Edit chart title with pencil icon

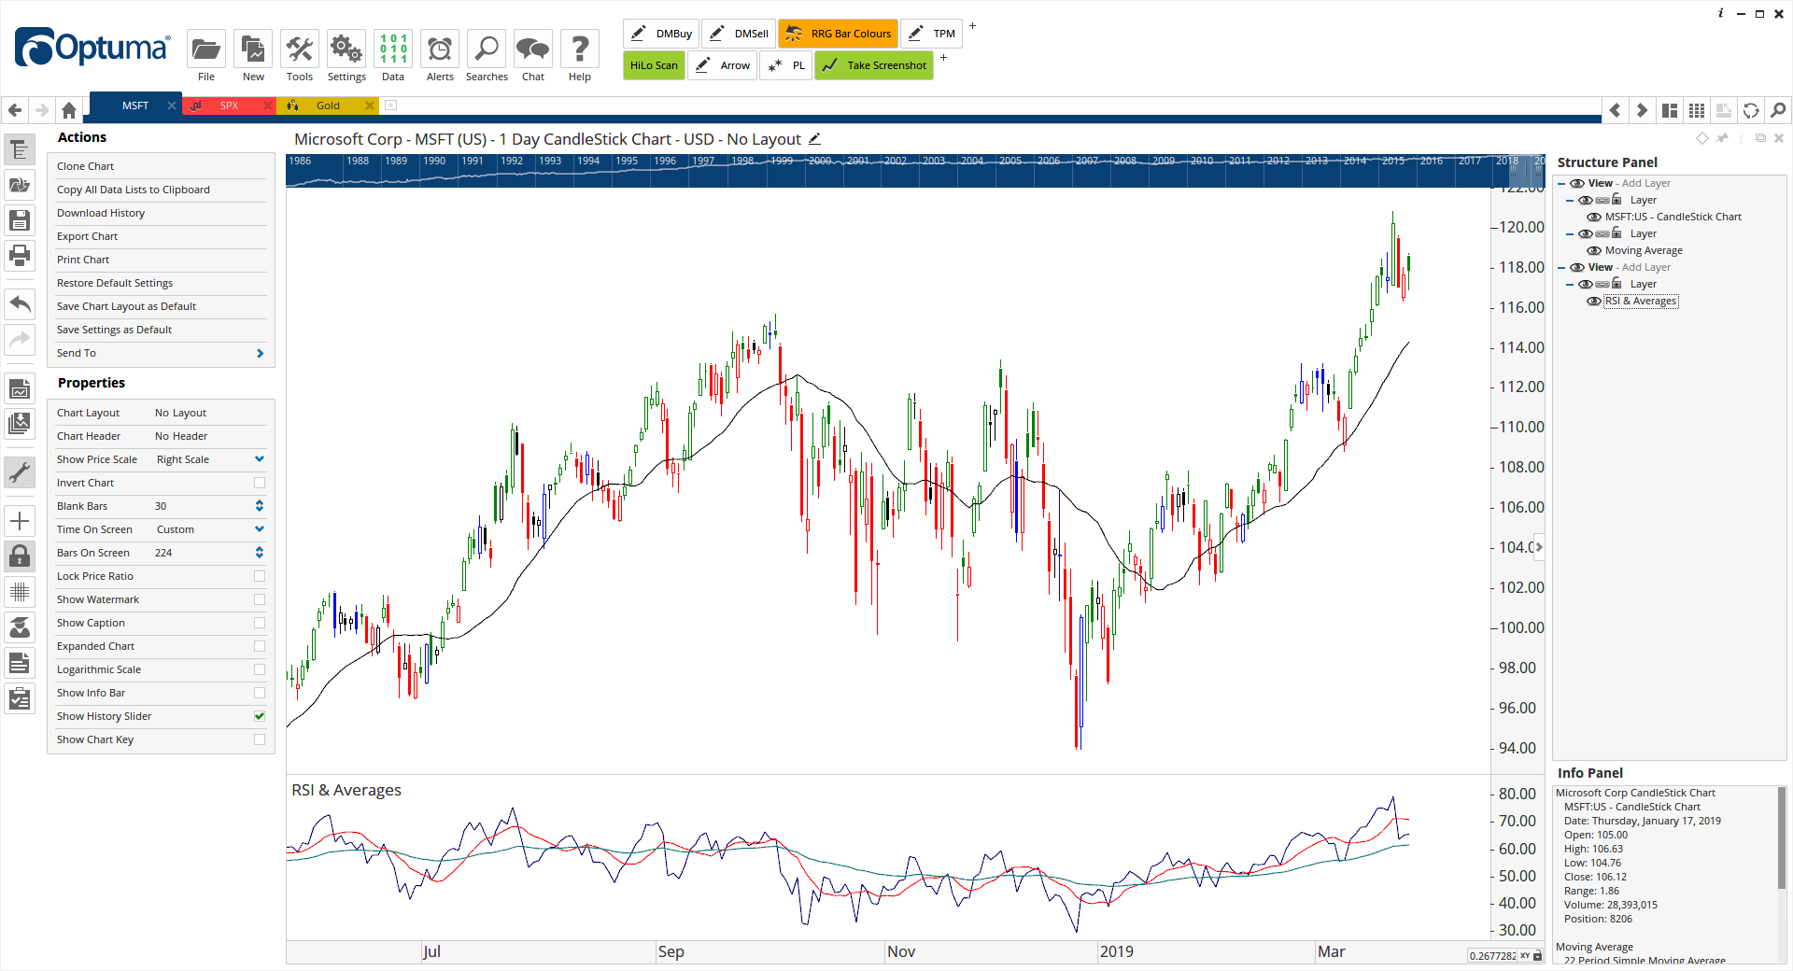tap(814, 139)
